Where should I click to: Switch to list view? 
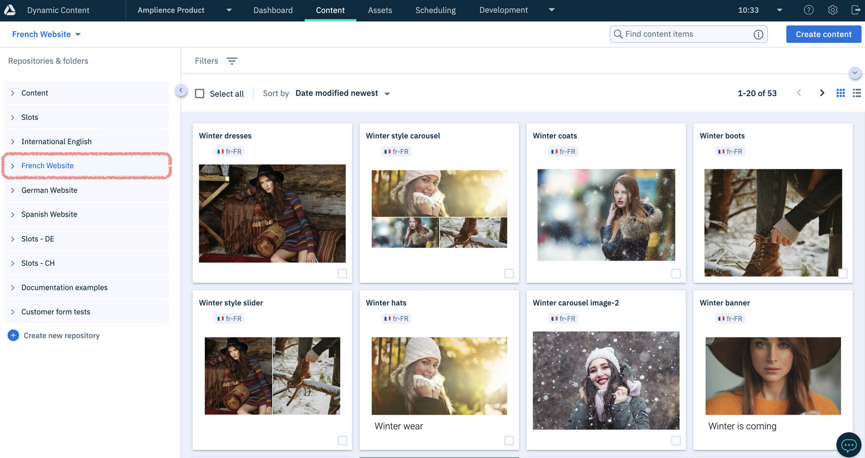point(857,93)
